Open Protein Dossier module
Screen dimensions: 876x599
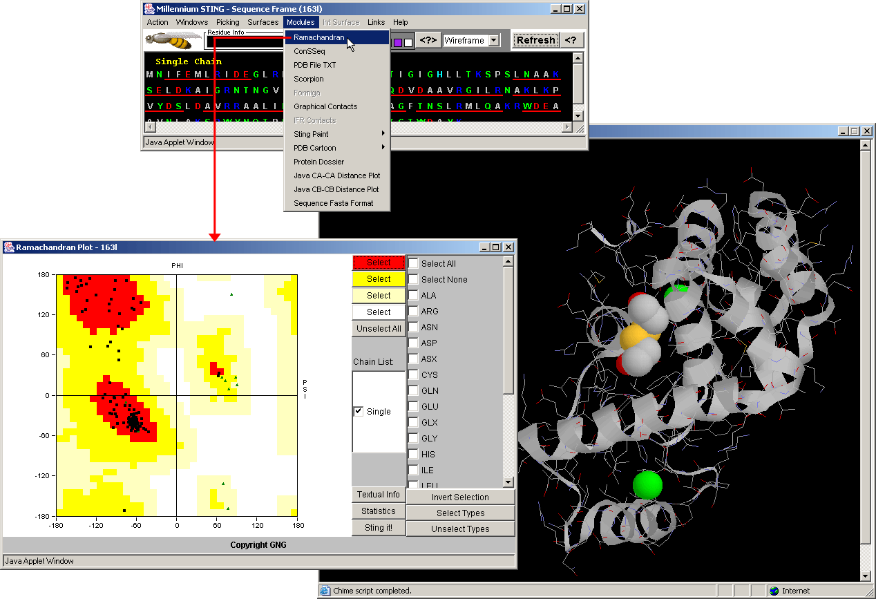tap(337, 162)
